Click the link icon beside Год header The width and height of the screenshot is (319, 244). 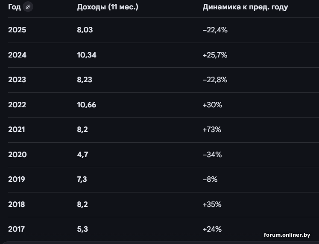28,7
